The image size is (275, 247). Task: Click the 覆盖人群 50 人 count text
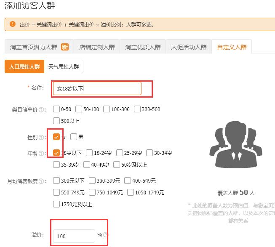tap(236, 193)
